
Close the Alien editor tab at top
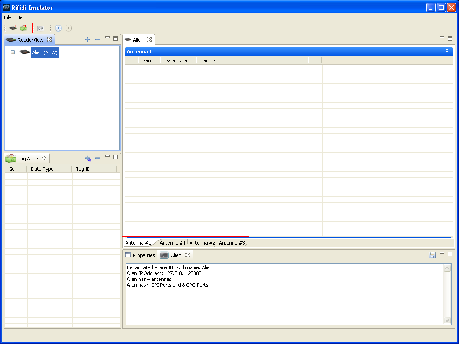pyautogui.click(x=149, y=39)
